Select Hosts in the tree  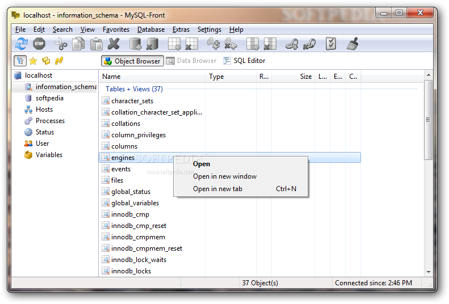pyautogui.click(x=44, y=109)
